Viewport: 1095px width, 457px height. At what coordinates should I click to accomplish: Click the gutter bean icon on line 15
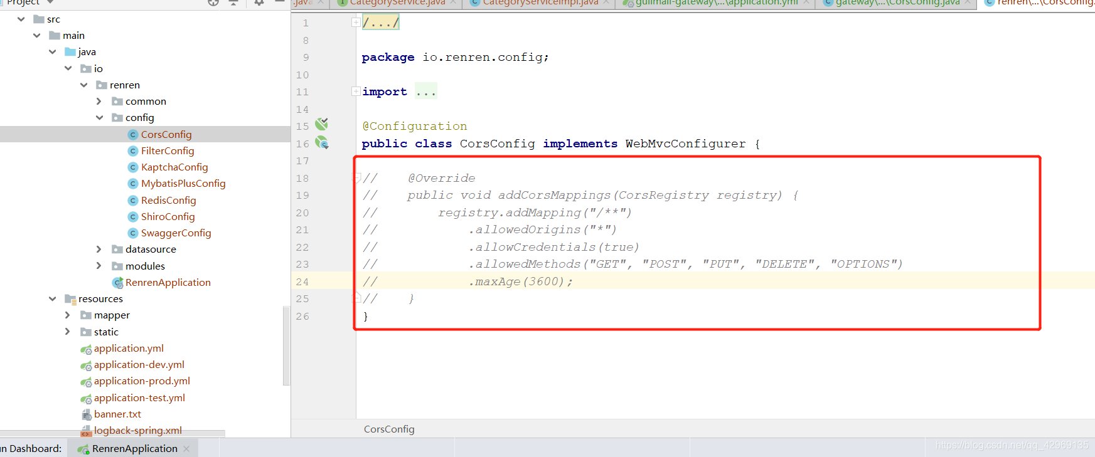(x=321, y=123)
